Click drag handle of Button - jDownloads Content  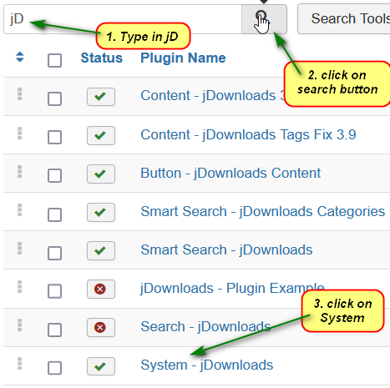pyautogui.click(x=19, y=172)
